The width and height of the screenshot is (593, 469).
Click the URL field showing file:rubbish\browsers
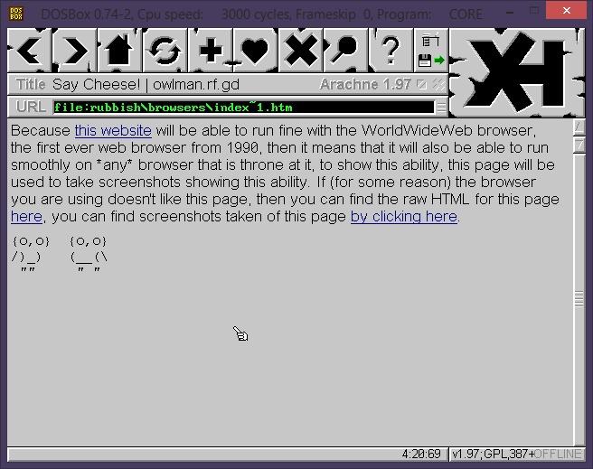(244, 108)
